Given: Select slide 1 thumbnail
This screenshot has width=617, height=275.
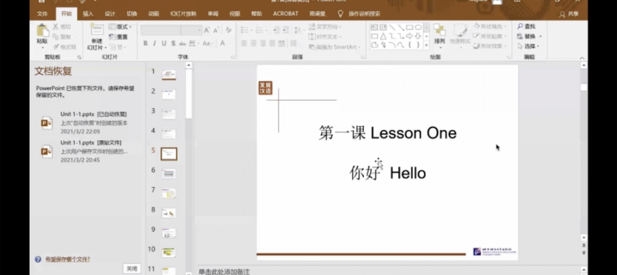Looking at the screenshot, I should [x=169, y=75].
